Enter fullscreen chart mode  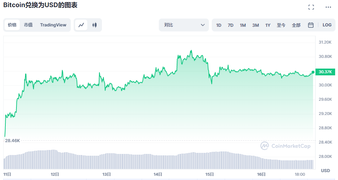[x=311, y=7]
